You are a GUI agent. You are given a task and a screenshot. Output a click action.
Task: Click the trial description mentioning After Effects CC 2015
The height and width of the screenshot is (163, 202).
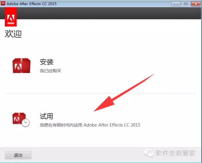90,125
